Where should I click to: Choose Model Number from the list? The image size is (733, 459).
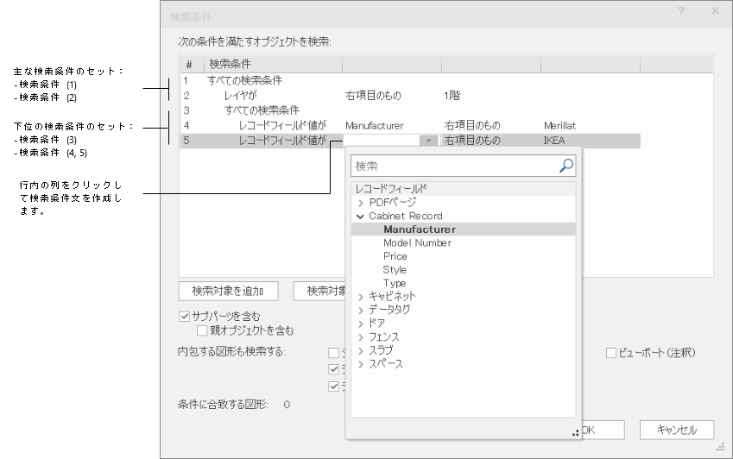click(x=417, y=242)
